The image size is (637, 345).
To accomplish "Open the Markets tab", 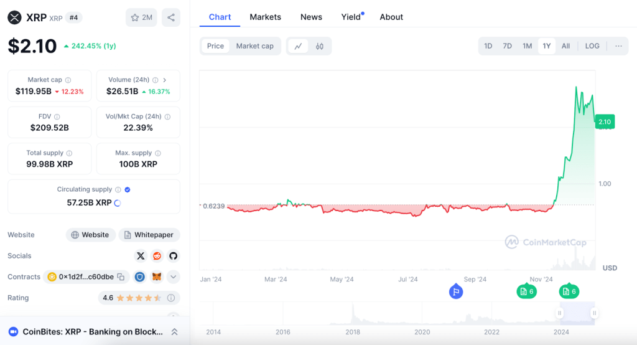I will pyautogui.click(x=265, y=17).
